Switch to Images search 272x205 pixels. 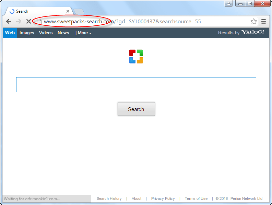pyautogui.click(x=27, y=33)
